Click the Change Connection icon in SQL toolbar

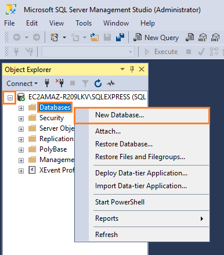(30, 52)
